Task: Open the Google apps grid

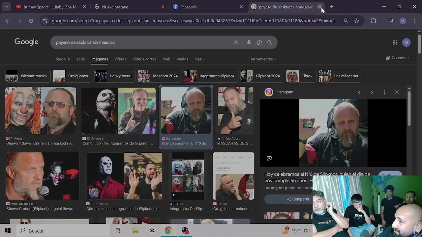Action: [x=395, y=42]
